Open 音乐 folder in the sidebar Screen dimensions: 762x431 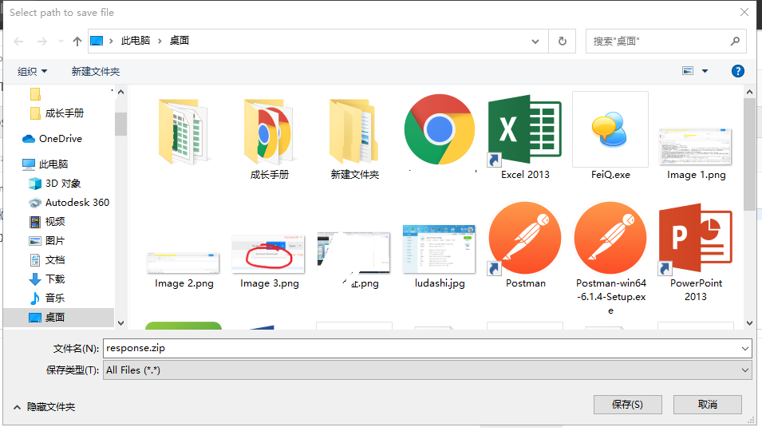47,298
